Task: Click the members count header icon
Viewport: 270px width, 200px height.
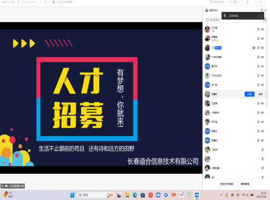Action: [207, 10]
